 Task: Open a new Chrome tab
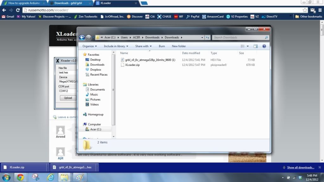144,3
